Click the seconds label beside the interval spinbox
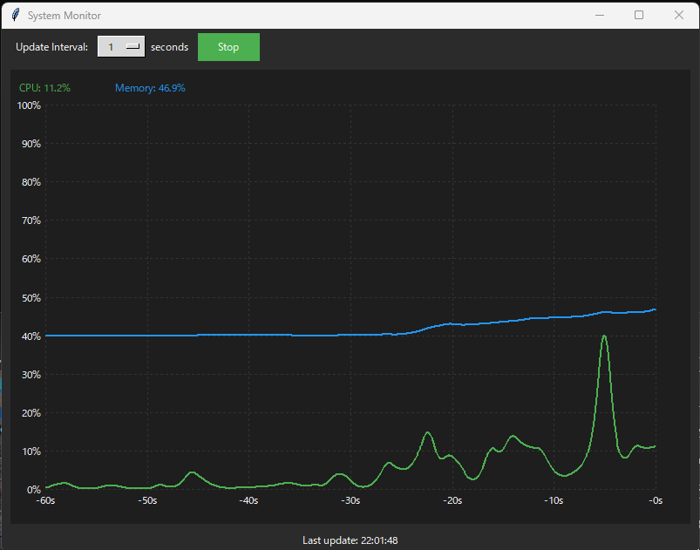This screenshot has width=700, height=550. [x=169, y=46]
